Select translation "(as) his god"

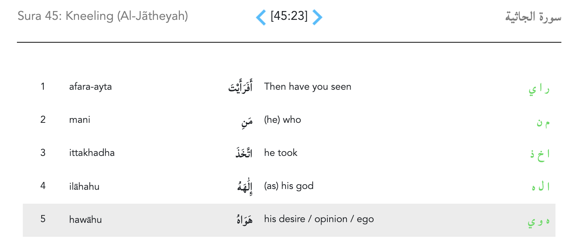(x=288, y=186)
